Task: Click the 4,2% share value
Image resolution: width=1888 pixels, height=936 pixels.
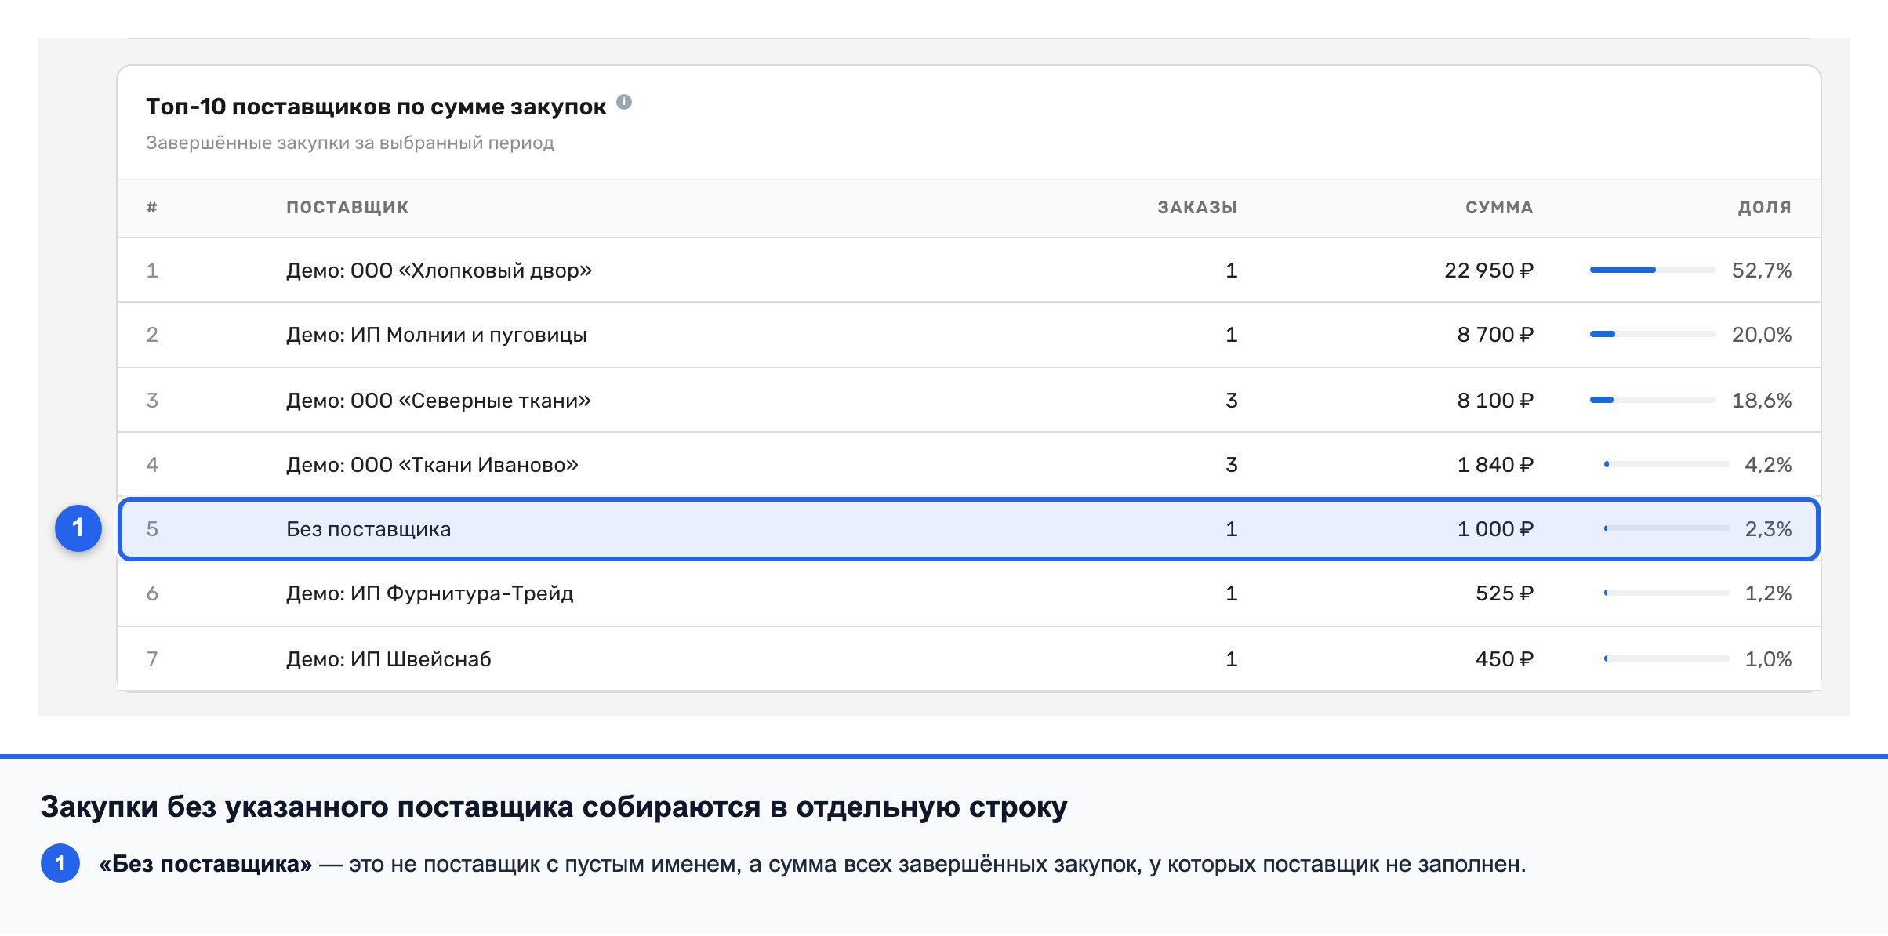Action: tap(1768, 465)
